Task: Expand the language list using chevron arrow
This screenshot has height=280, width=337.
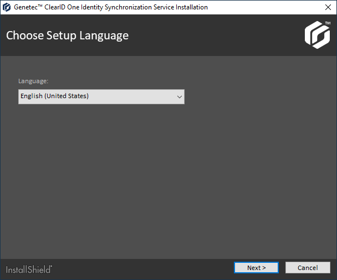Action: point(179,96)
